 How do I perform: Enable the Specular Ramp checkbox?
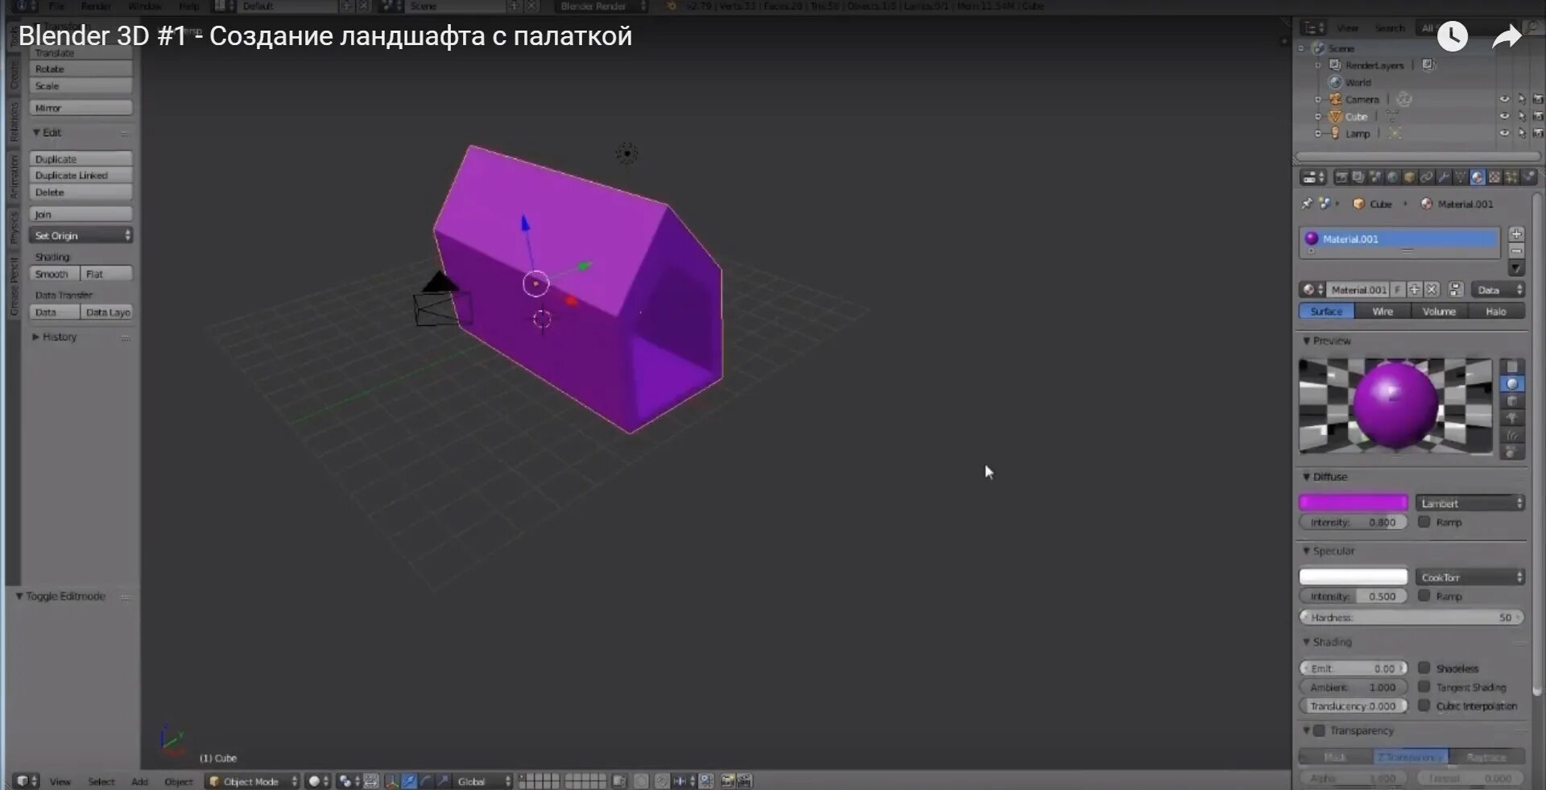[1424, 596]
